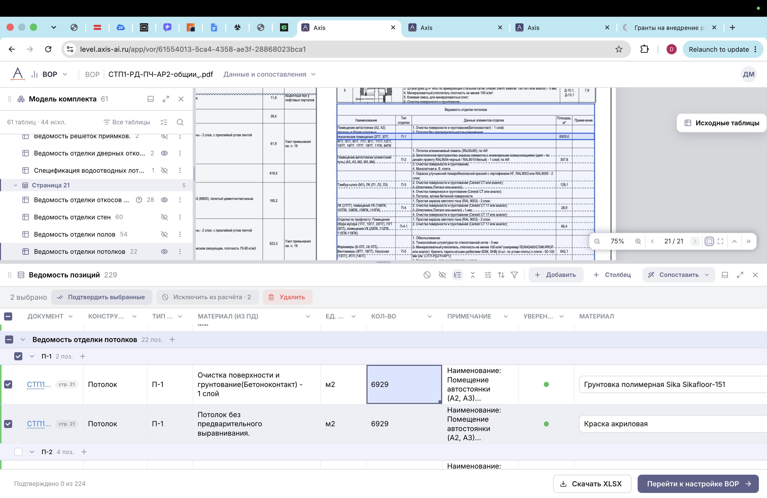Open the browser extensions puzzle icon
The image size is (767, 498).
(644, 49)
